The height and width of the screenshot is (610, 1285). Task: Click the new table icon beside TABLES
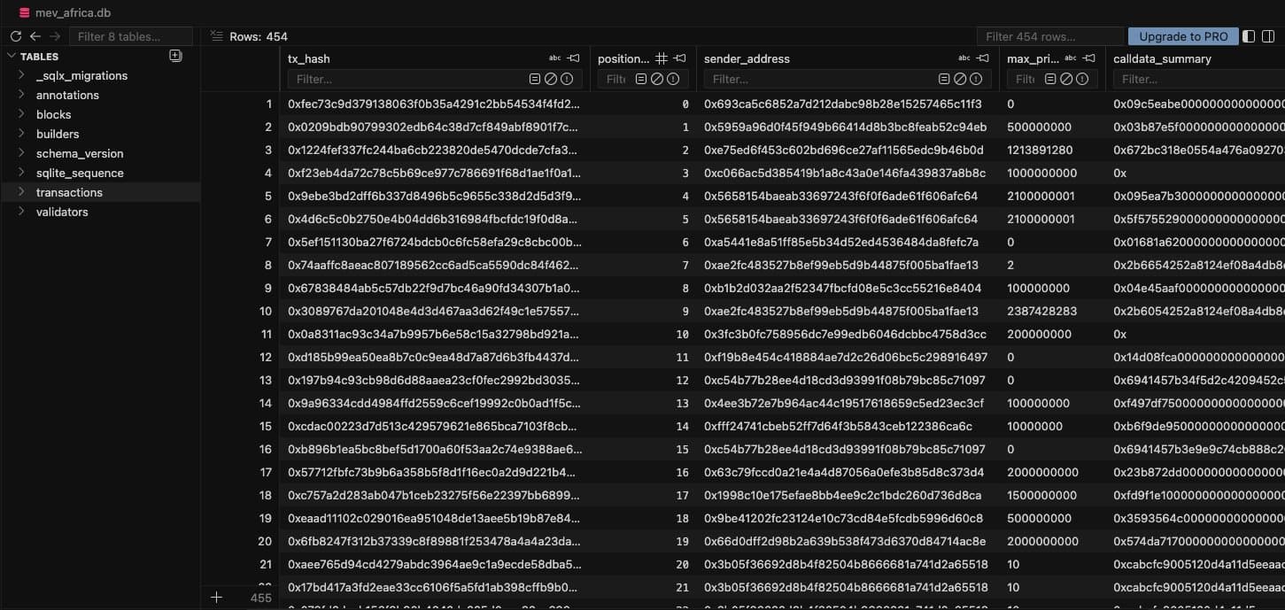pos(175,56)
